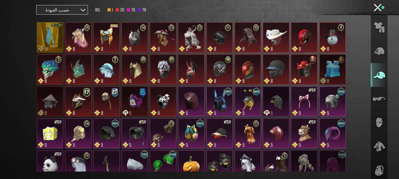Open the quality sort dropdown

click(62, 10)
